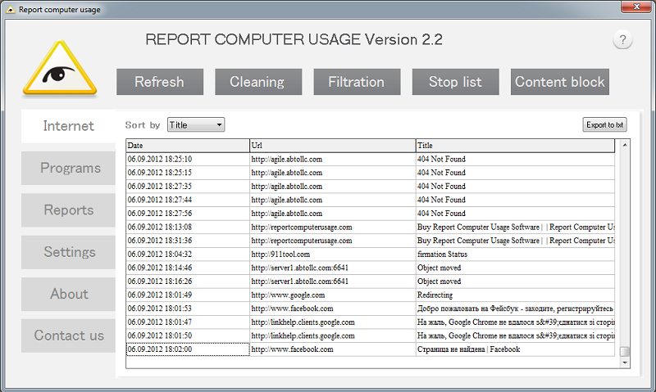Viewport: 656px width, 392px height.
Task: Open the About section
Action: click(69, 294)
